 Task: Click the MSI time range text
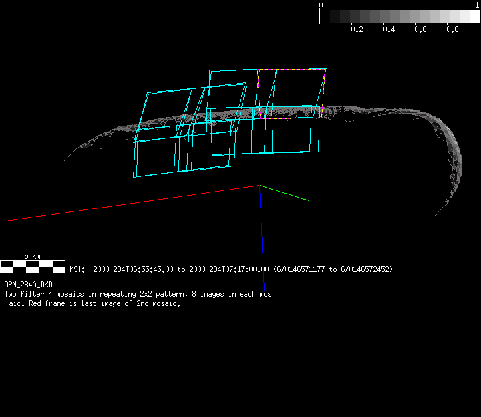pos(231,269)
